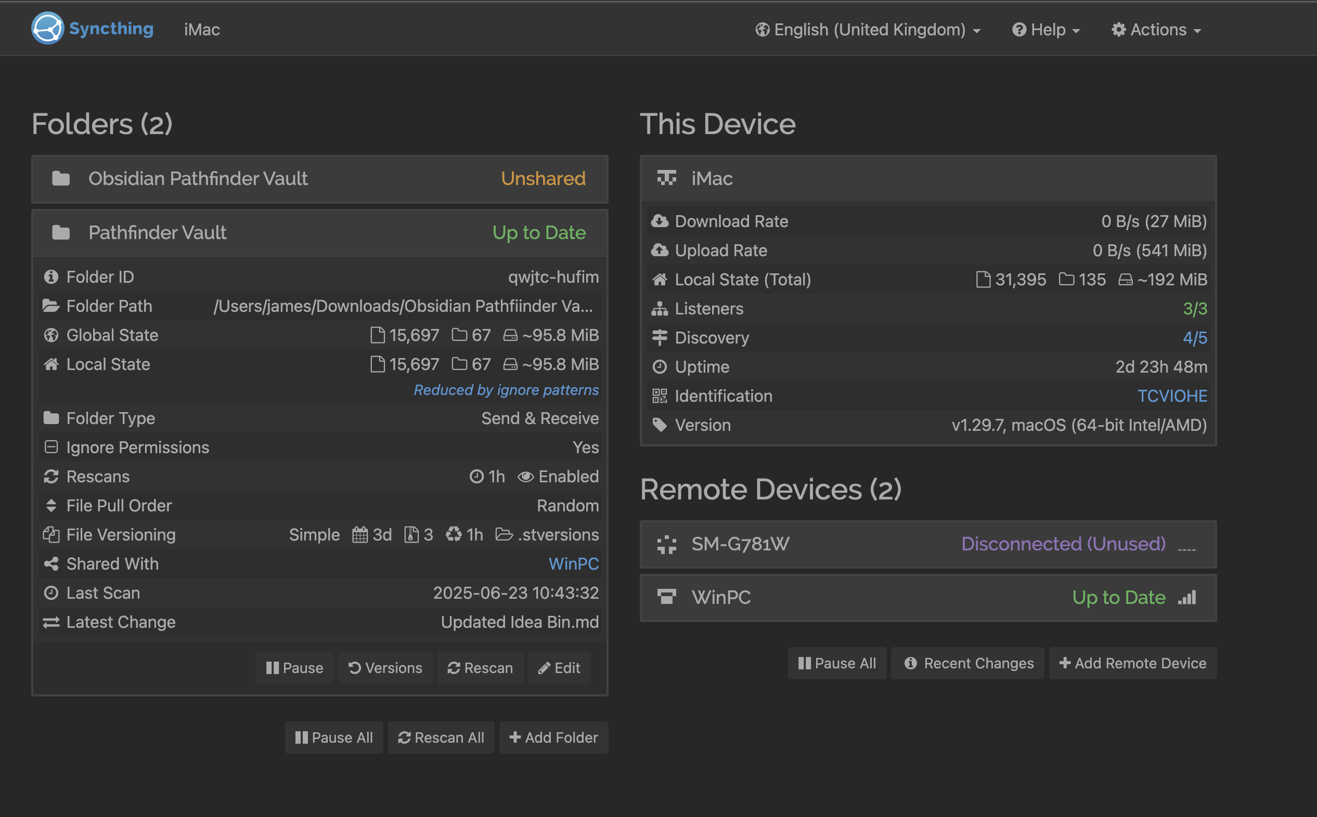Click the TCVIOHE identification link
Screen dimensions: 1317x817
tap(1172, 396)
